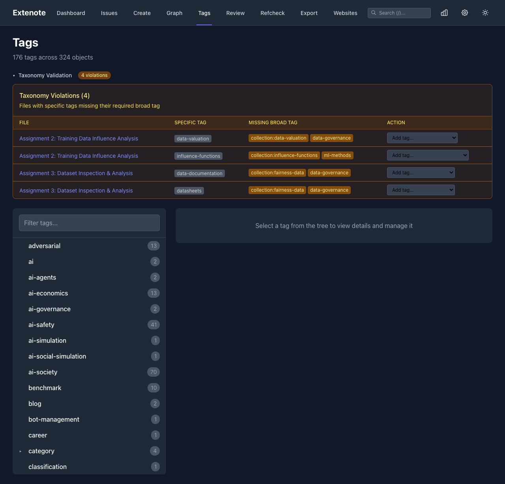The image size is (505, 484).
Task: Click the 4 violations badge
Action: tap(94, 75)
